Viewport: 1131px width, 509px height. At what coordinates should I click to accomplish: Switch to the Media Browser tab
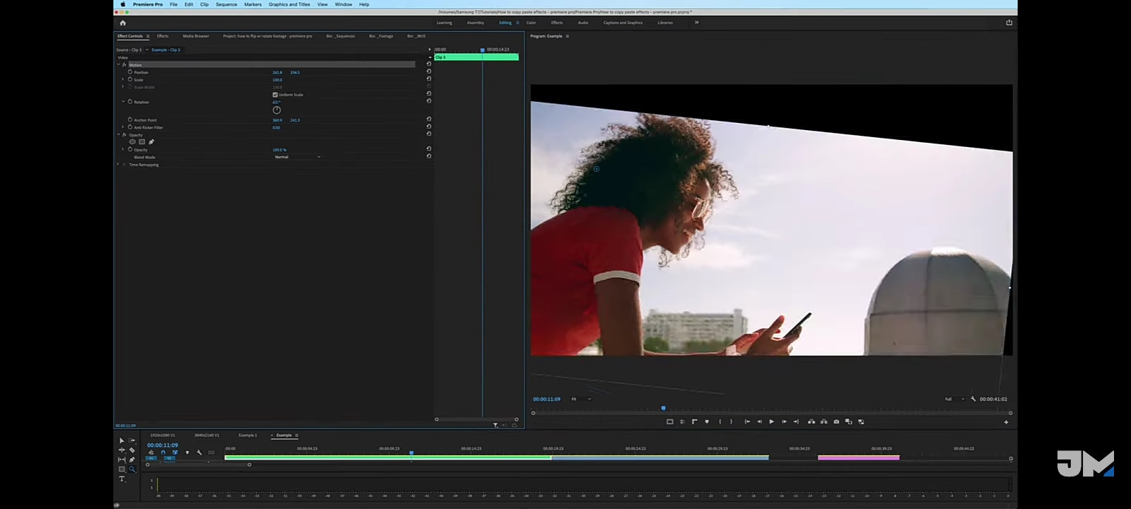tap(196, 36)
